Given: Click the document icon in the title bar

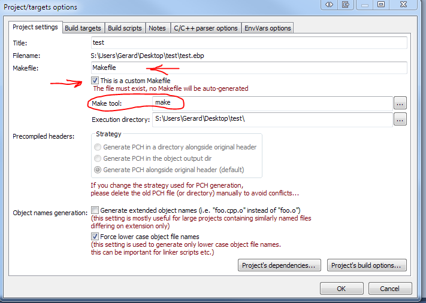Looking at the screenshot, I should [346, 5].
